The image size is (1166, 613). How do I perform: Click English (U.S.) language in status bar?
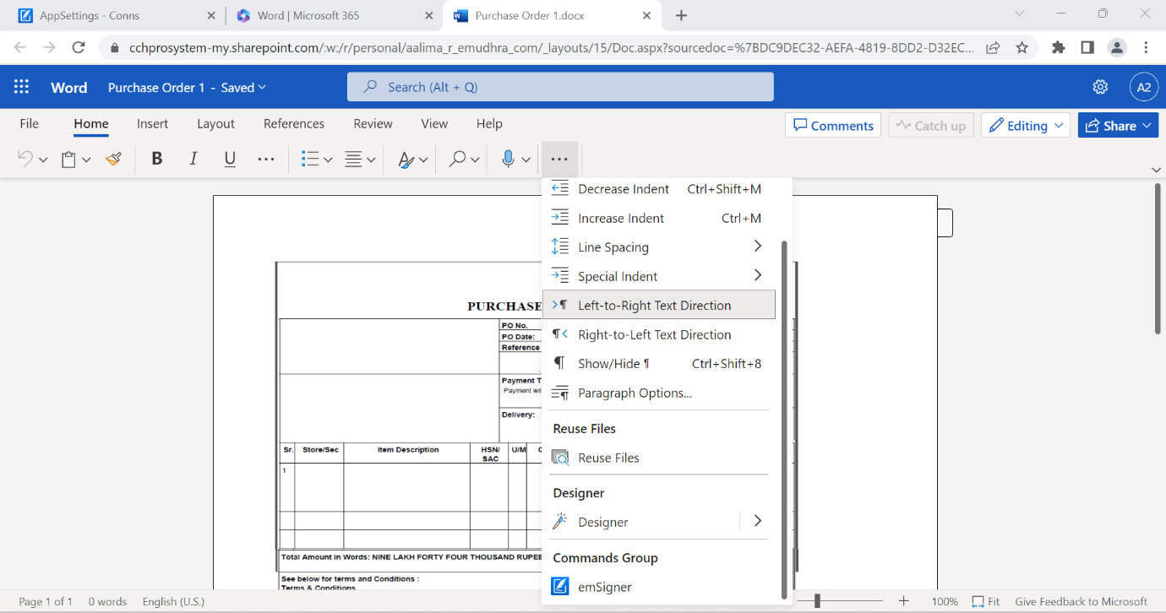pos(173,601)
